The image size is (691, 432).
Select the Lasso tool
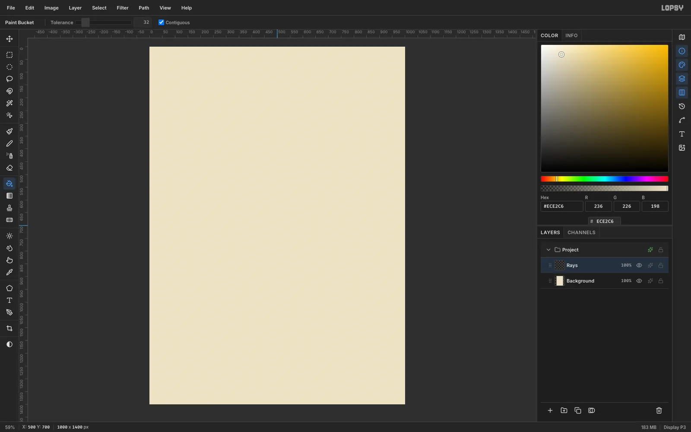click(x=10, y=79)
